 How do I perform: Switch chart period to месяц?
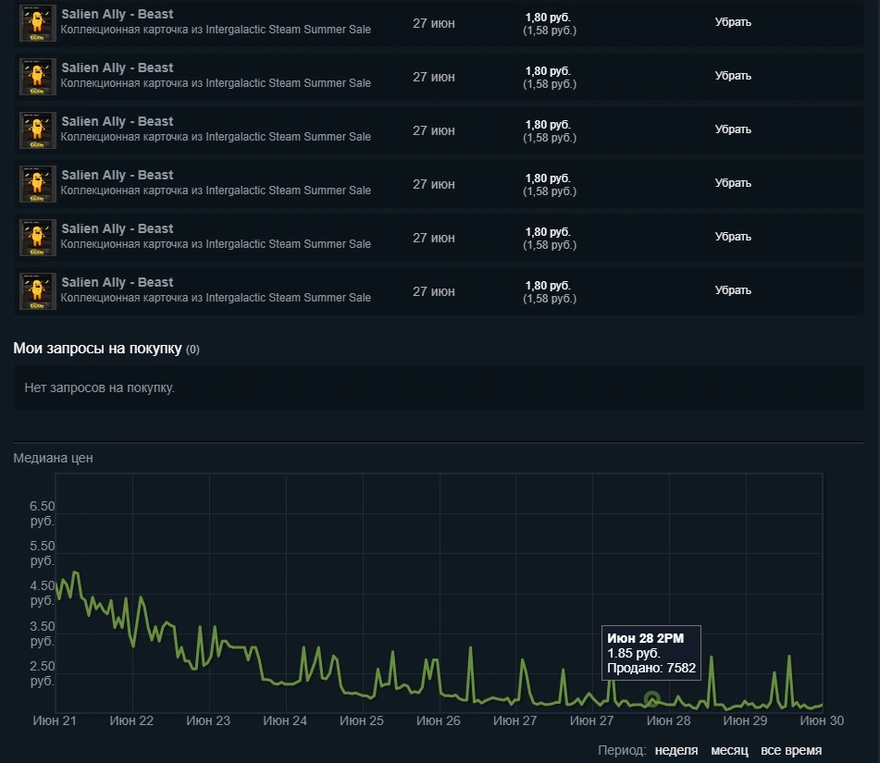tap(729, 750)
